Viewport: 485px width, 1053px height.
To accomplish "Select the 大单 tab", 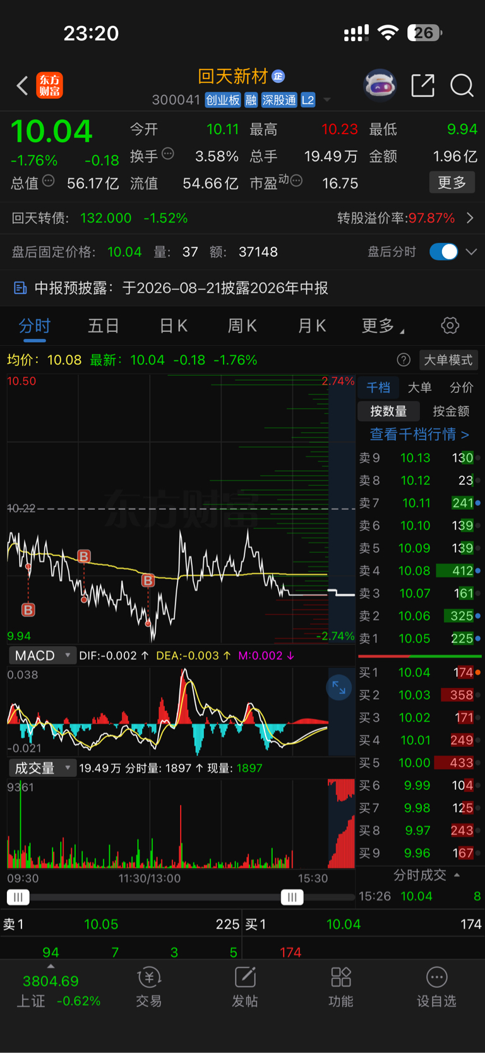I will click(419, 388).
